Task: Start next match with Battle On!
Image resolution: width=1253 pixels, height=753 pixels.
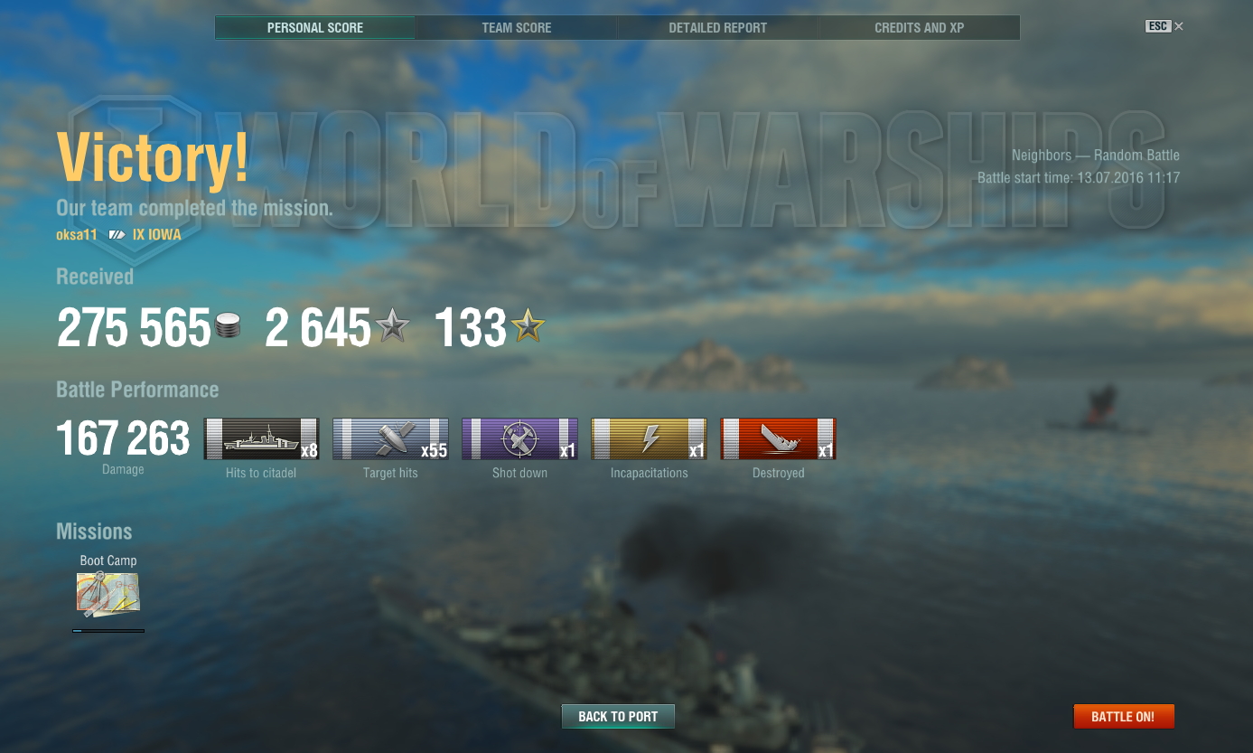Action: pyautogui.click(x=1123, y=717)
